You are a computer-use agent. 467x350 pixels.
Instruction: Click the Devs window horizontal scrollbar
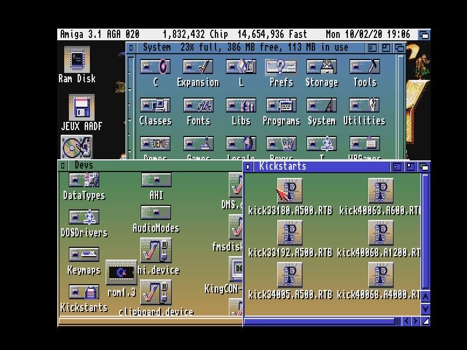click(151, 321)
